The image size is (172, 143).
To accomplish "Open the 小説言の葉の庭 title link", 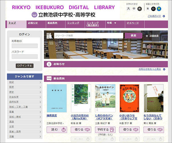I will coord(80,117).
